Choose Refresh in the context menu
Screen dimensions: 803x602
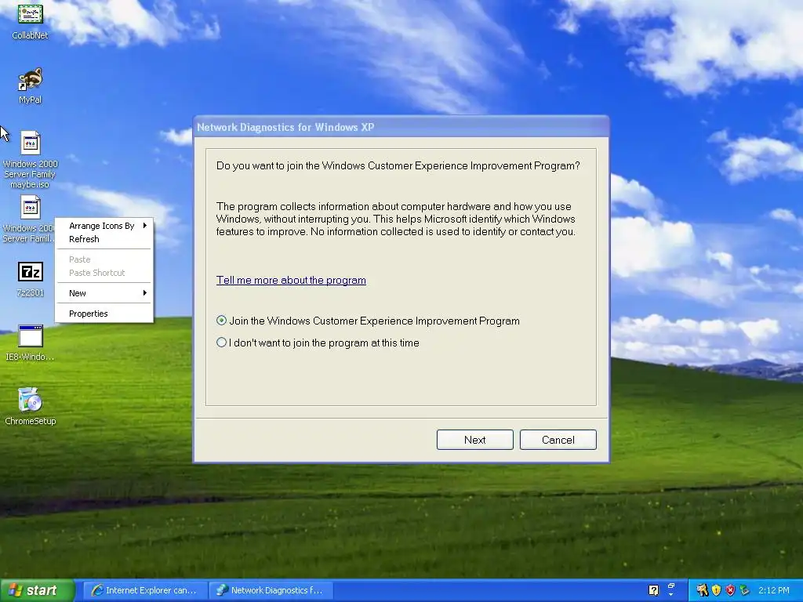pyautogui.click(x=104, y=239)
